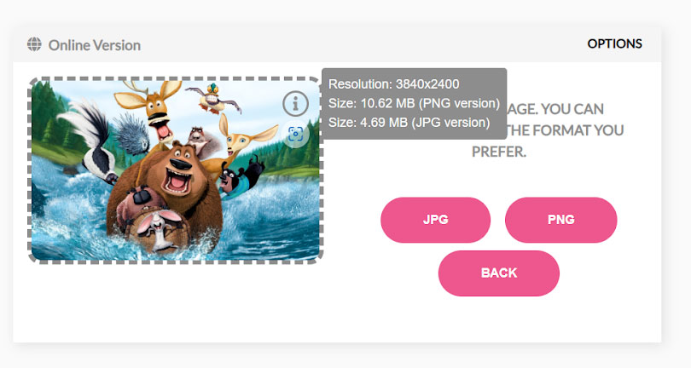Open the OPTIONS menu
The image size is (691, 368).
click(x=614, y=44)
